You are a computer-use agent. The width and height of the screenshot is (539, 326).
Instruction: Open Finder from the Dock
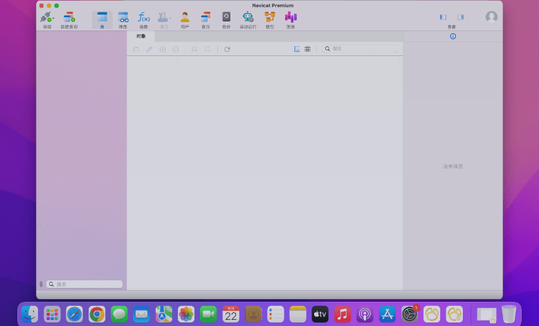pyautogui.click(x=30, y=314)
